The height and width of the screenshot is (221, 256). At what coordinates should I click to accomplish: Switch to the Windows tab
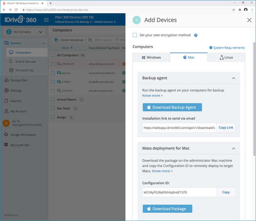pyautogui.click(x=151, y=57)
